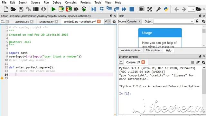Click the debugger step-over (run current line) icon

102,9
